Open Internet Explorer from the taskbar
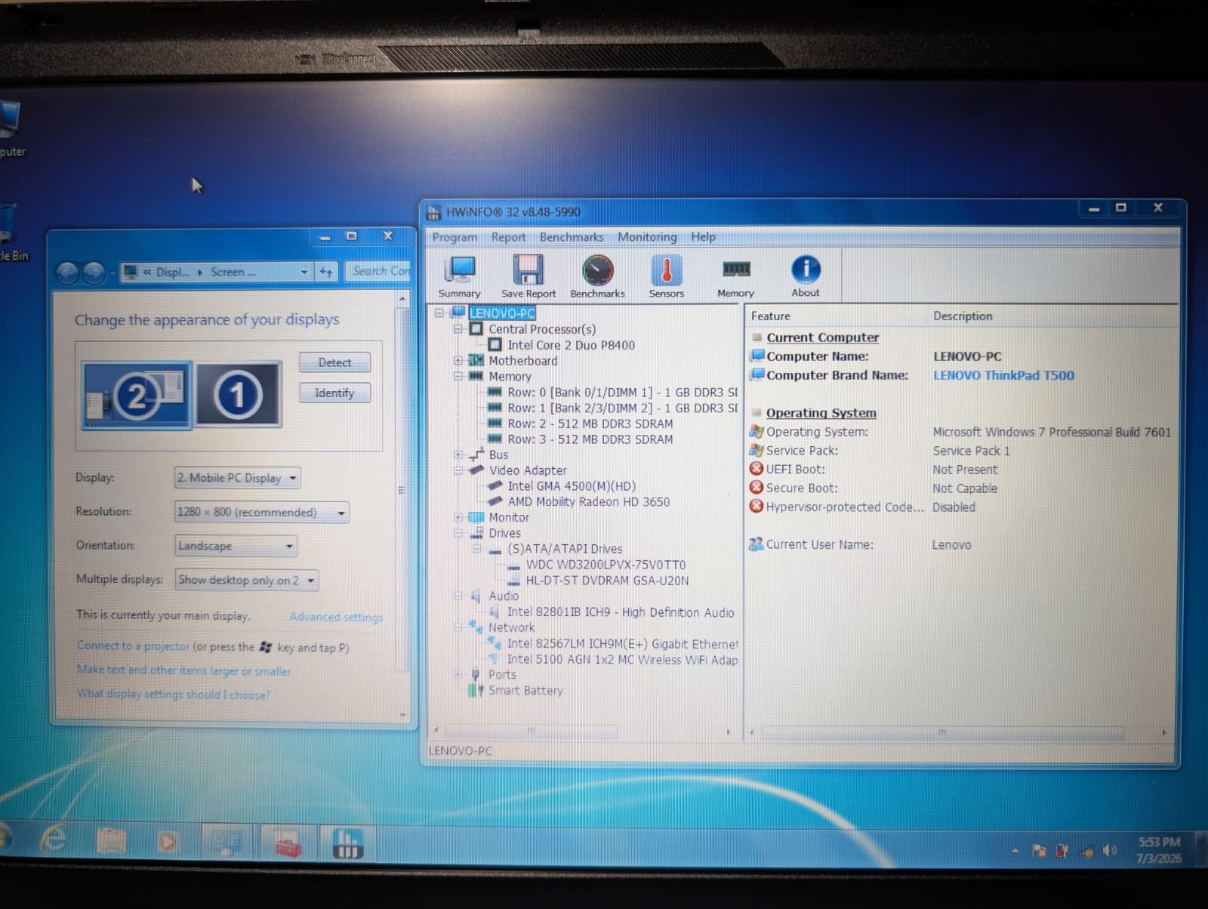This screenshot has width=1208, height=909. (53, 840)
